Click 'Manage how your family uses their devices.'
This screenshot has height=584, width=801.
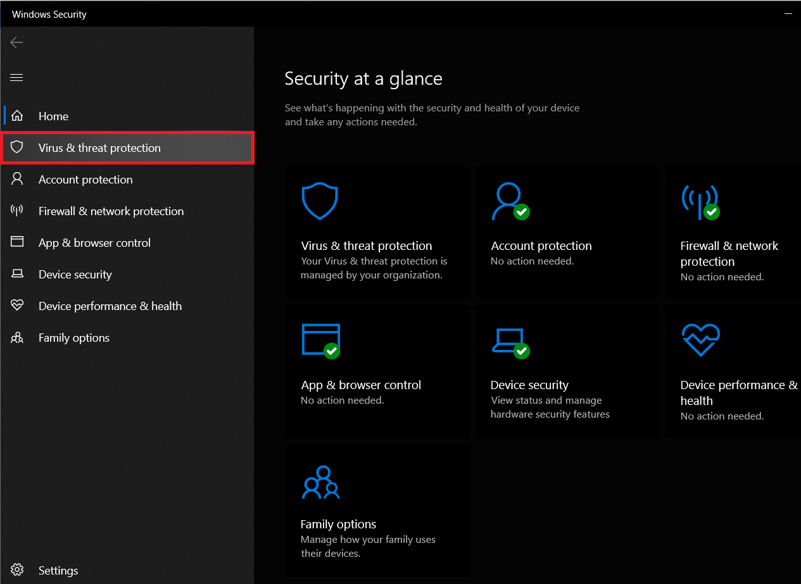[x=369, y=547]
